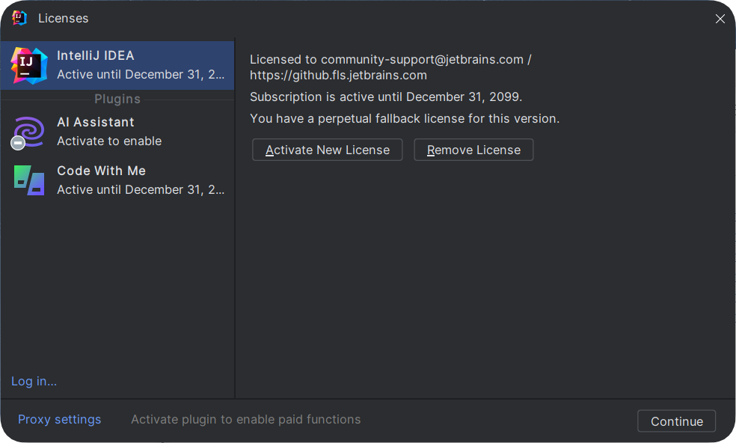
Task: Close the Licenses dialog
Action: coord(720,19)
